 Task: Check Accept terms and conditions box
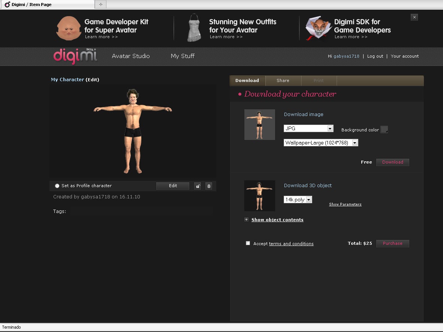pos(248,243)
